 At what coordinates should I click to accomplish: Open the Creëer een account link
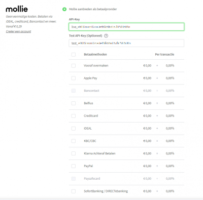18,31
